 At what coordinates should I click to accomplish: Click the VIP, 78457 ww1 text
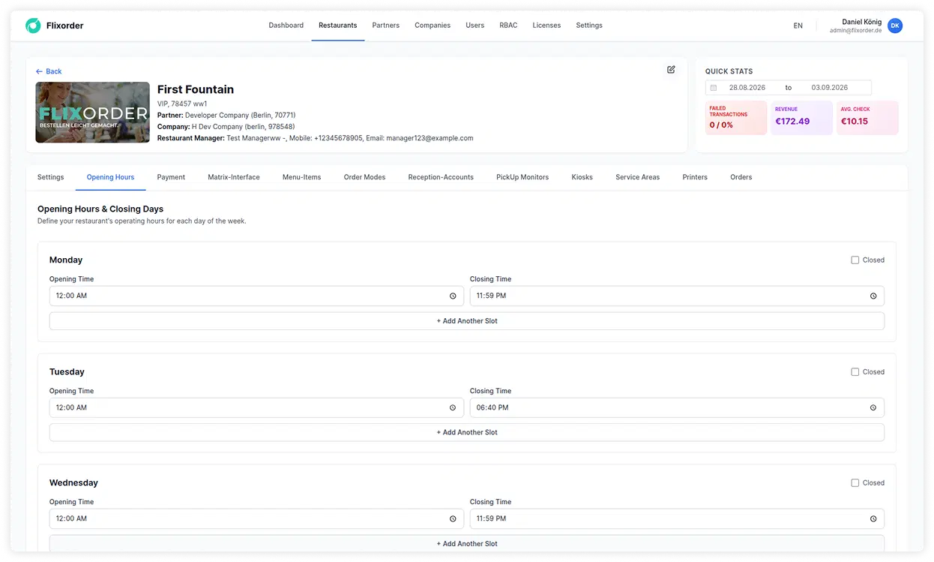(x=182, y=104)
